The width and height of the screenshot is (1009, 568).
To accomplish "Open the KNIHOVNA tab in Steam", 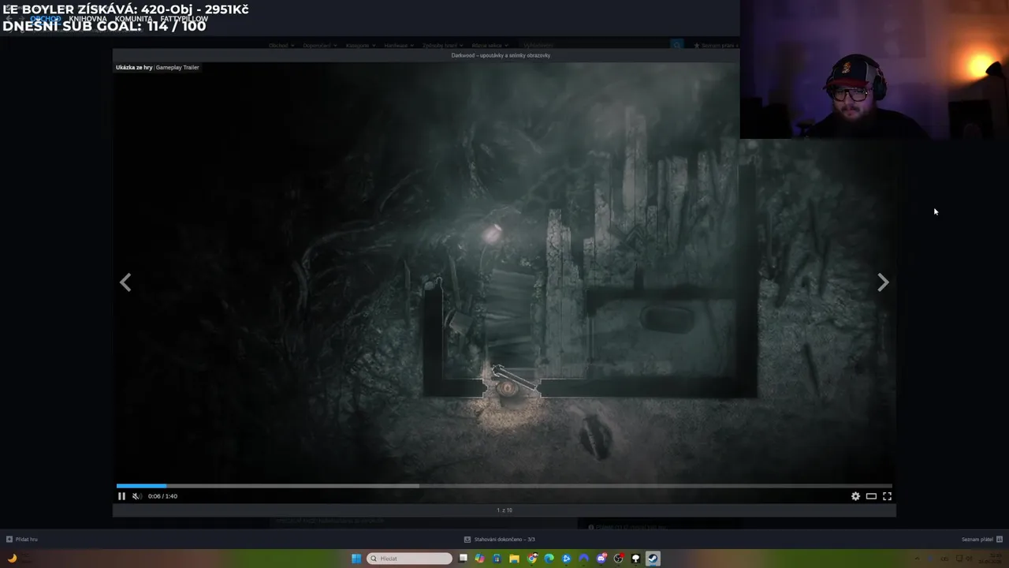I will coord(87,19).
